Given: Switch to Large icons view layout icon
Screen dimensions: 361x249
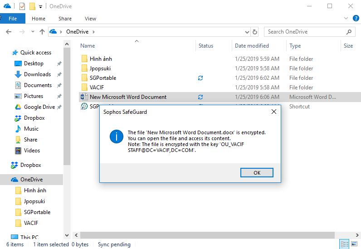Looking at the screenshot, I should click(354, 244).
